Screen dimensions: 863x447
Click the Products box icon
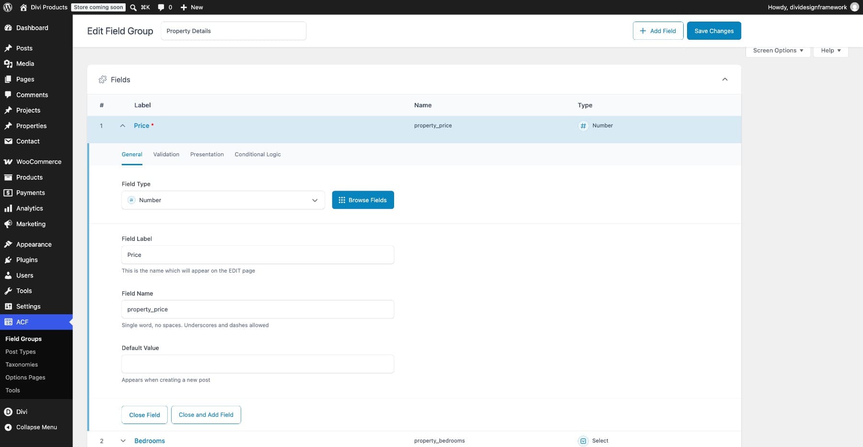click(x=8, y=177)
